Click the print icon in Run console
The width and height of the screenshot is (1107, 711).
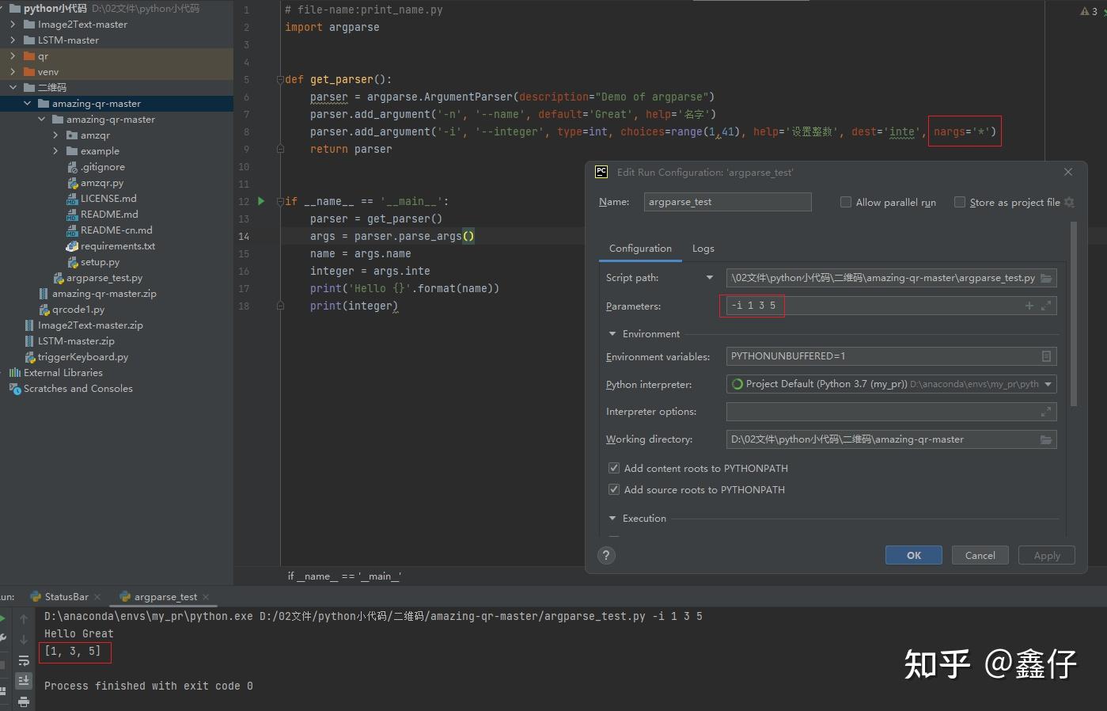[x=24, y=701]
